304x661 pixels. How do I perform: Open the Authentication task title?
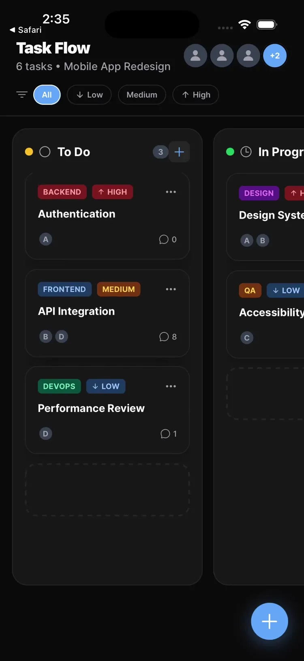click(77, 214)
